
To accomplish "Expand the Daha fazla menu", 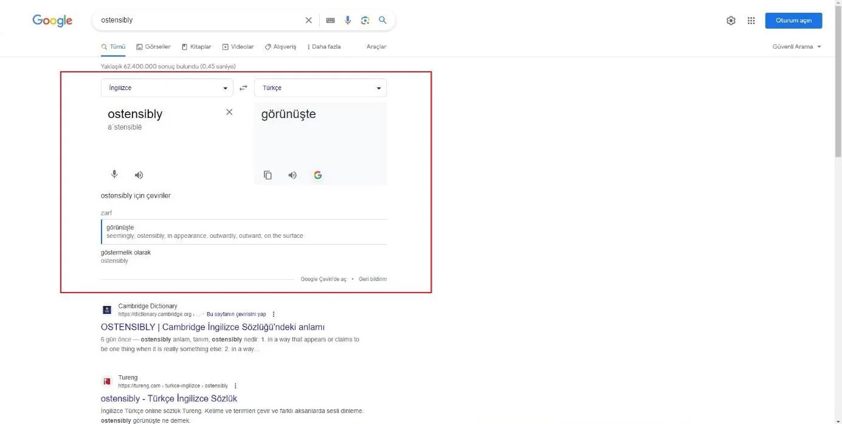I will pos(324,47).
